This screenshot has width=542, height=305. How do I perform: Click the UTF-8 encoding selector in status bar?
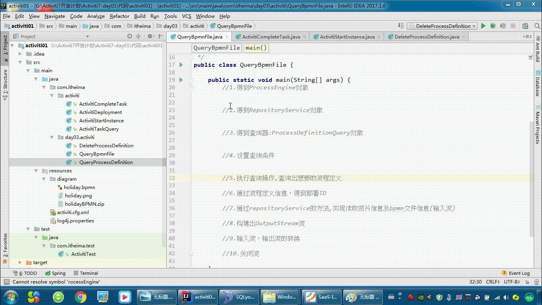click(512, 282)
